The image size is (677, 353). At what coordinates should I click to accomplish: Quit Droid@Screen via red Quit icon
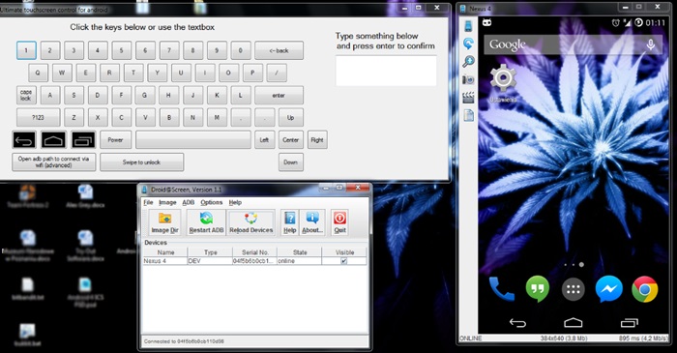[x=339, y=222]
